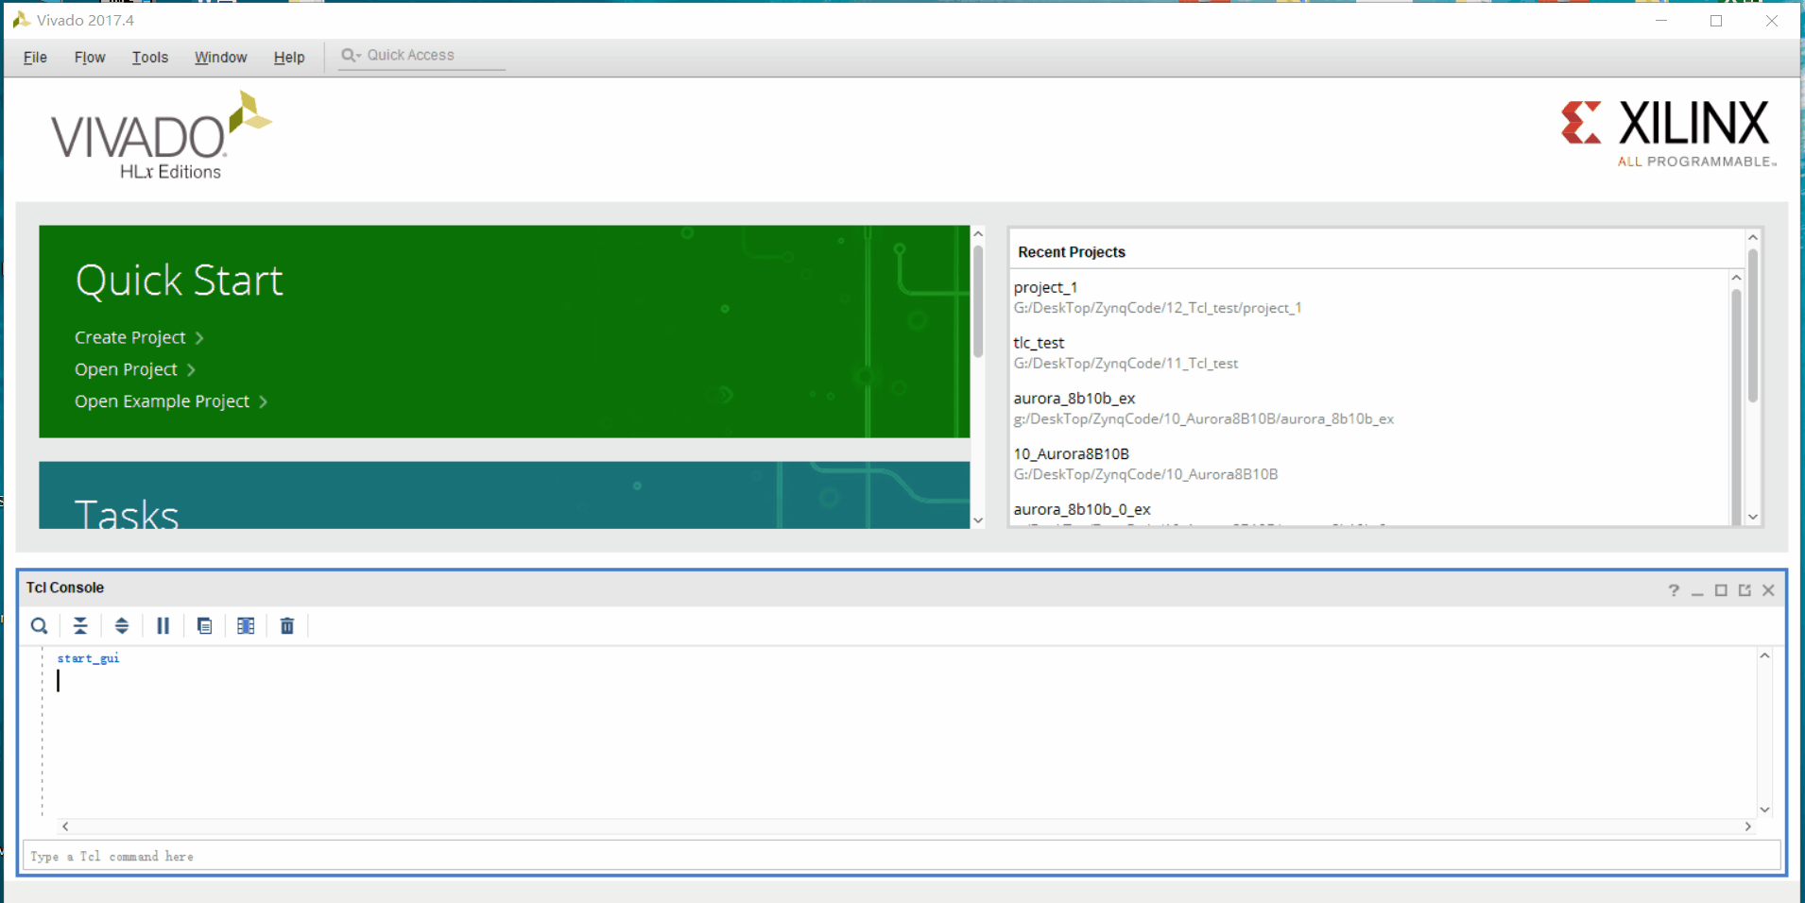Float the Tcl Console panel

click(x=1745, y=590)
